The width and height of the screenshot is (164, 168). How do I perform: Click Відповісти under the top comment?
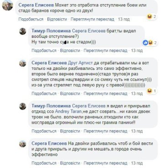coord(57,19)
